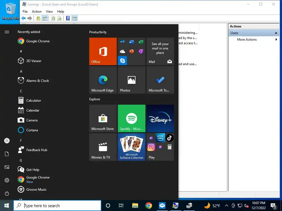Click the Explore group heading
The width and height of the screenshot is (282, 211).
pos(95,99)
